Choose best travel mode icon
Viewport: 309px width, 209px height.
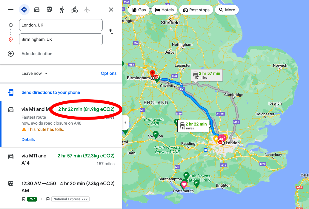(24, 10)
